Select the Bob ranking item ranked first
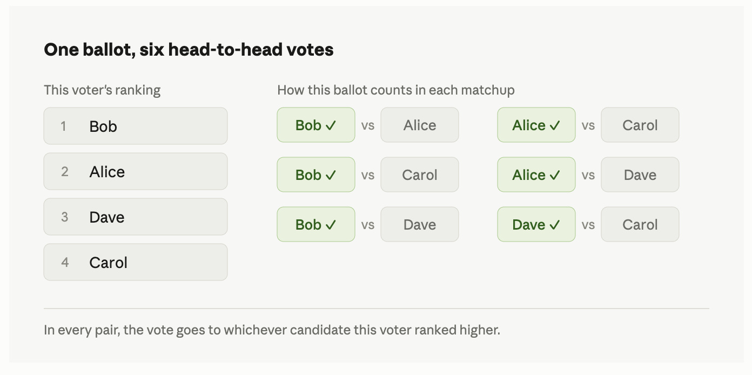Screen dimensions: 752x375 tap(136, 126)
